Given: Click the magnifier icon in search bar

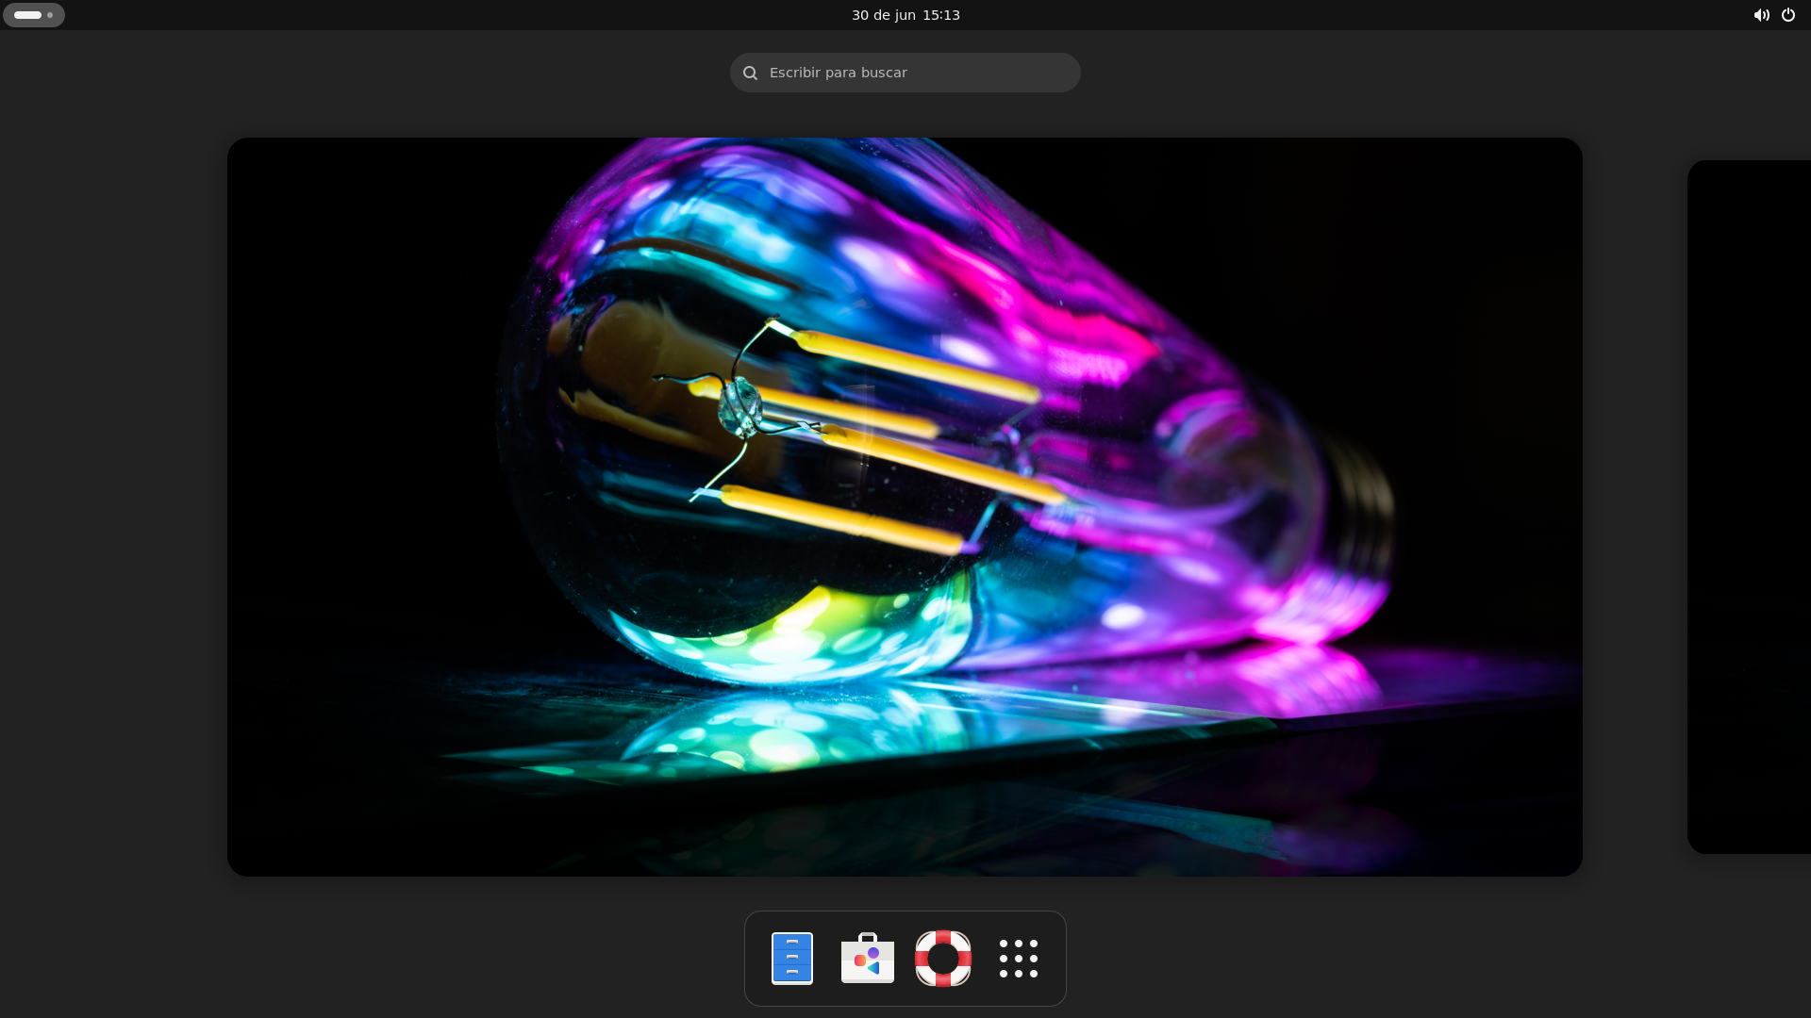Looking at the screenshot, I should (750, 73).
